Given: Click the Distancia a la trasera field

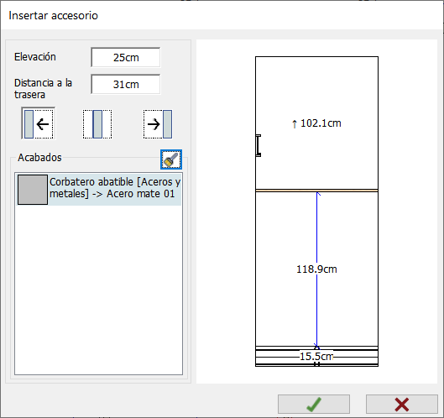Looking at the screenshot, I should click(x=126, y=85).
